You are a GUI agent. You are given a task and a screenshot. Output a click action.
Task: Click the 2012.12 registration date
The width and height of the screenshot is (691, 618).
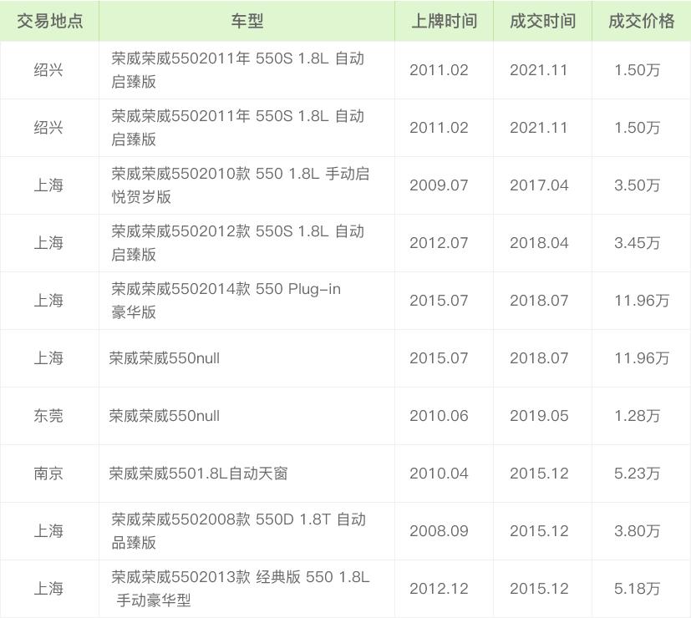[439, 590]
